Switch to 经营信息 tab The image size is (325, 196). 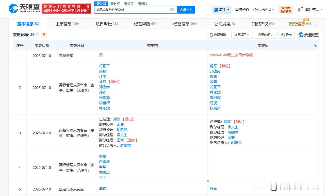tap(185, 24)
